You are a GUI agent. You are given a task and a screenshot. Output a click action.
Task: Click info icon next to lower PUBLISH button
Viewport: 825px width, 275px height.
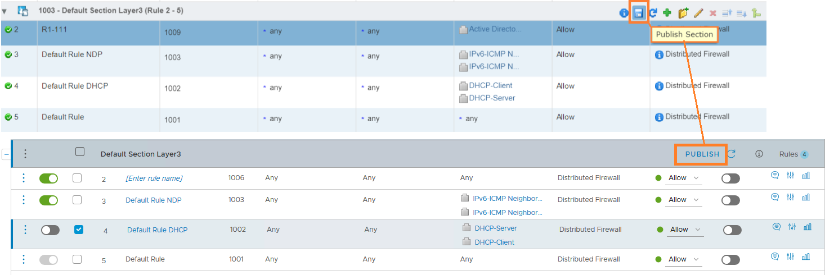pyautogui.click(x=759, y=154)
